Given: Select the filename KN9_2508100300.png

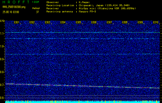Looking at the screenshot, I should pyautogui.click(x=14, y=7).
